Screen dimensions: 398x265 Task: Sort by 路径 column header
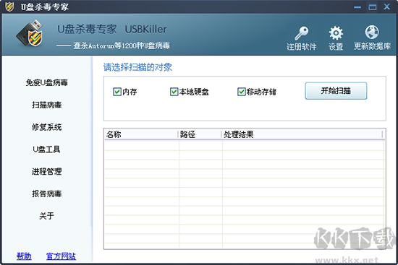(200, 134)
